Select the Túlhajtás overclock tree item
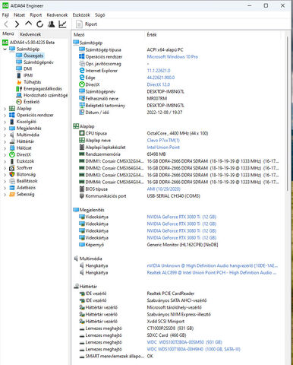This screenshot has width=293, height=365. pyautogui.click(x=33, y=82)
